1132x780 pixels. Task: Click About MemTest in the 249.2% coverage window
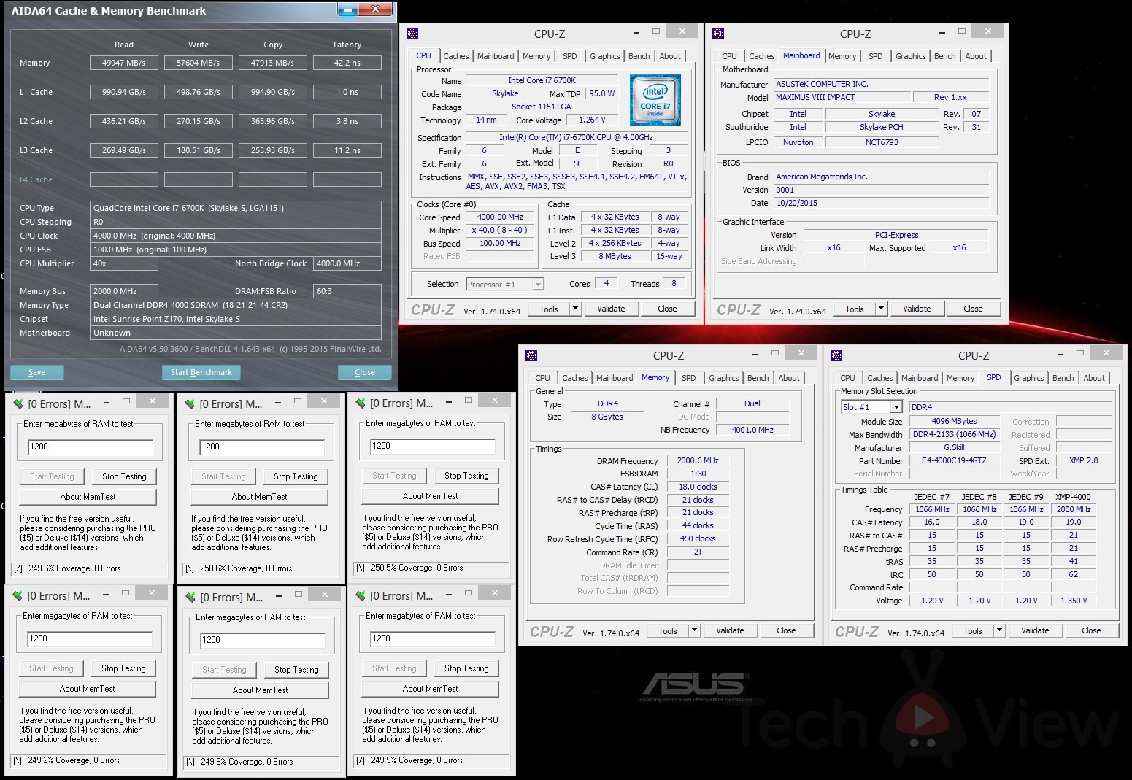[x=87, y=689]
